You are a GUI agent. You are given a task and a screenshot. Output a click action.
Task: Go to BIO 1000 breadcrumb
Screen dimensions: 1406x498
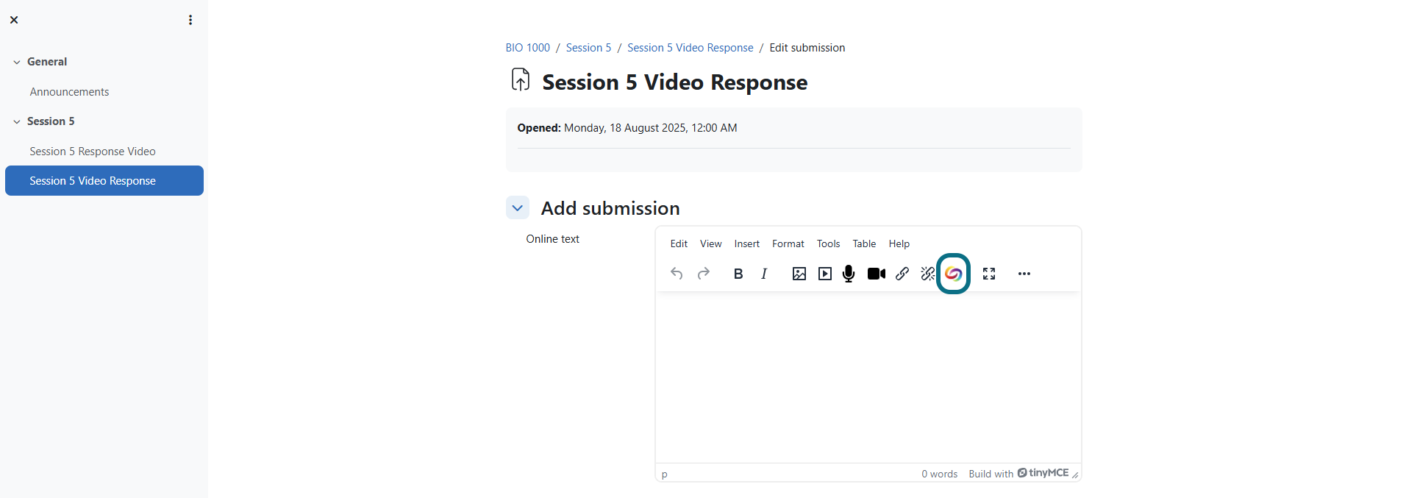[x=527, y=48]
